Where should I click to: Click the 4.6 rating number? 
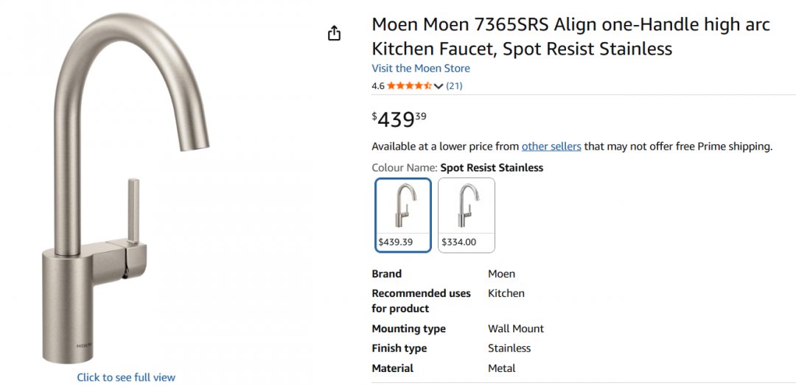(378, 85)
